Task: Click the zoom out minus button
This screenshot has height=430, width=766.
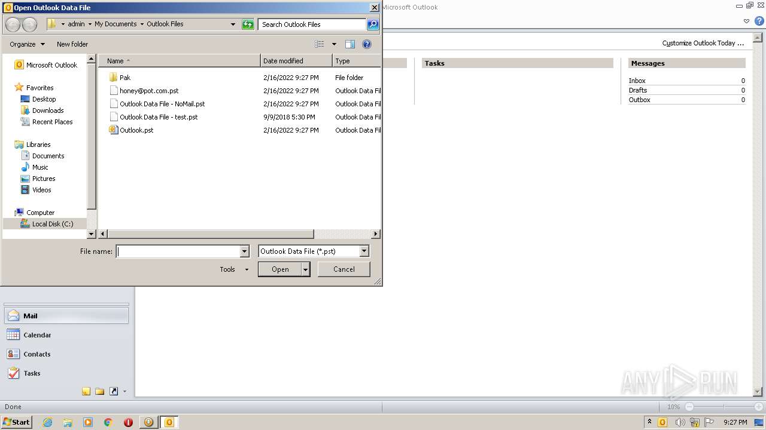Action: coord(689,407)
